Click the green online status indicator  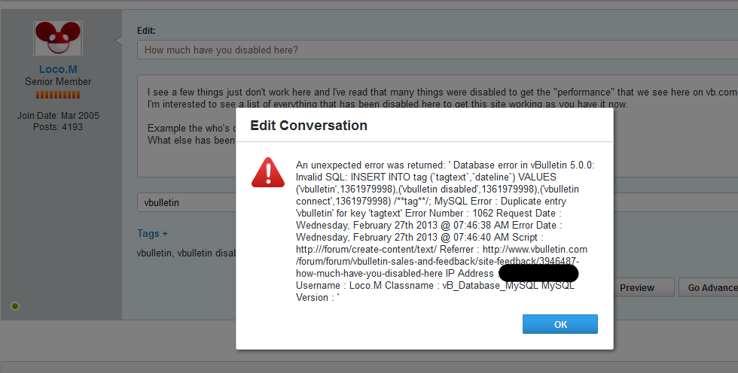[15, 306]
